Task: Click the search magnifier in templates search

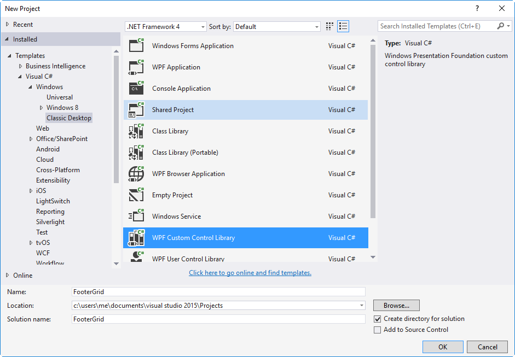Action: [x=501, y=26]
